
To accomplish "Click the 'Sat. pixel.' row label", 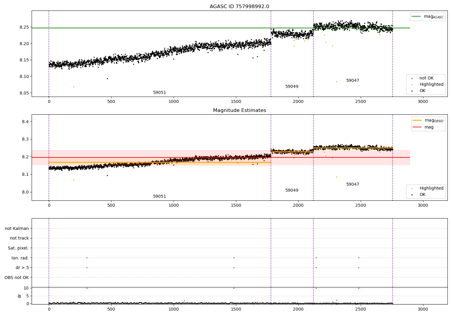I will point(18,248).
